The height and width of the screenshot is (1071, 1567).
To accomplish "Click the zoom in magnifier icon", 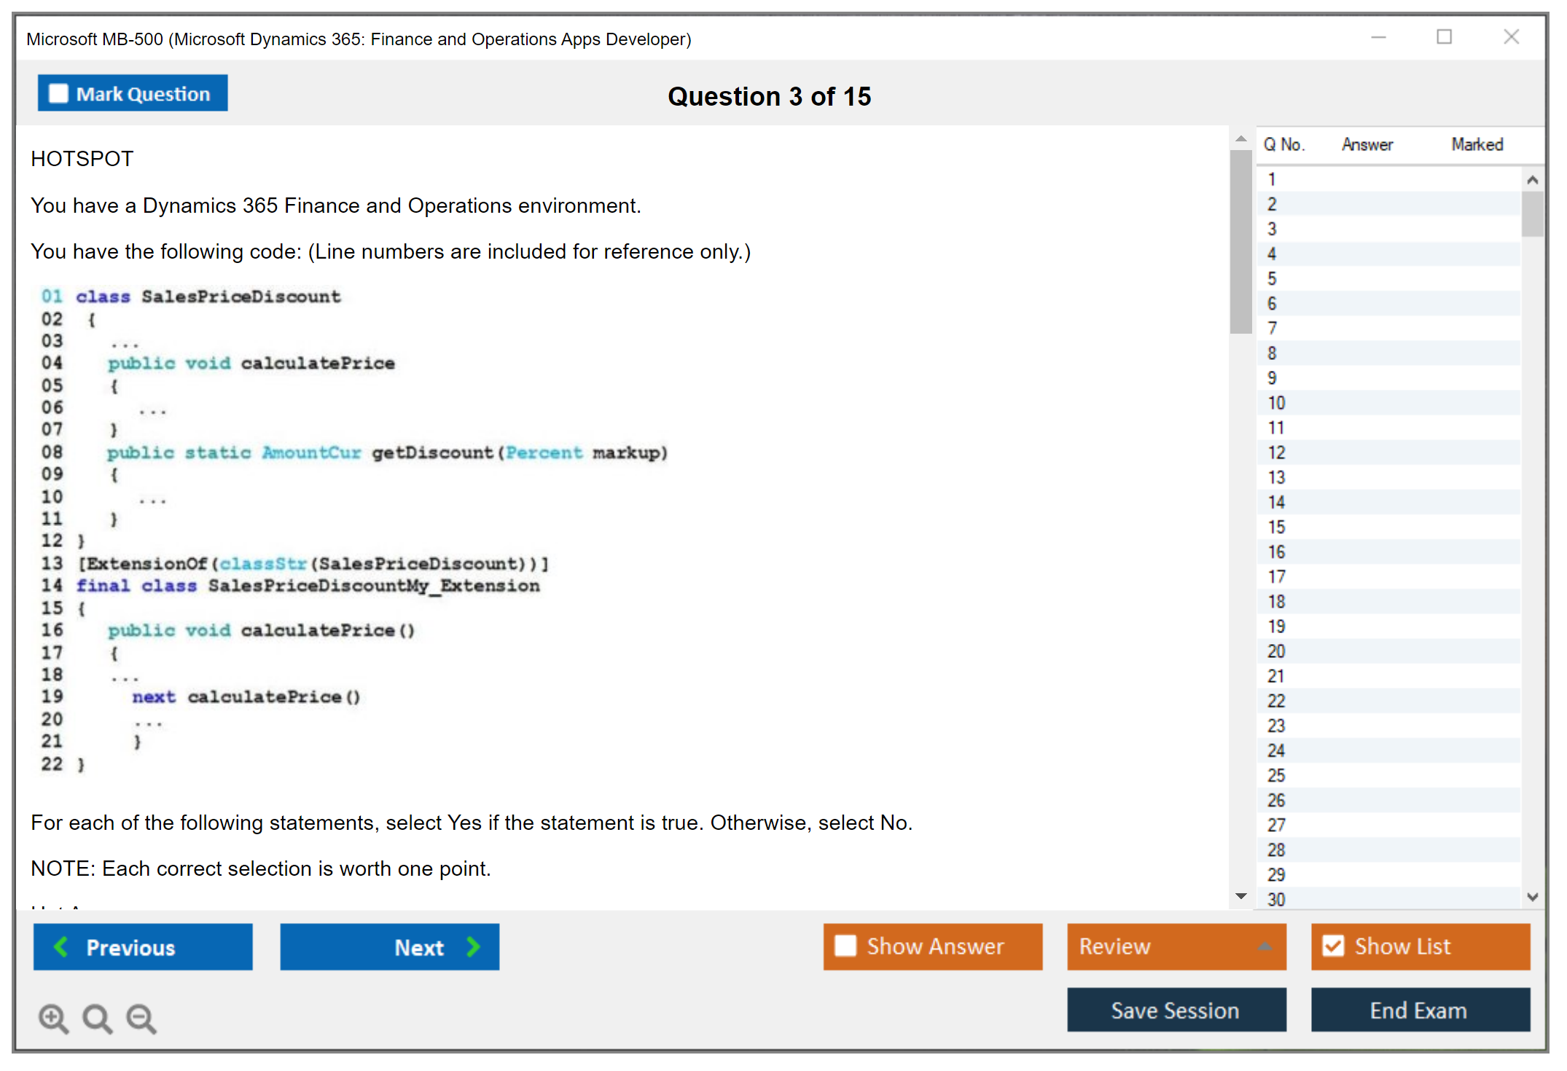I will pyautogui.click(x=53, y=1018).
